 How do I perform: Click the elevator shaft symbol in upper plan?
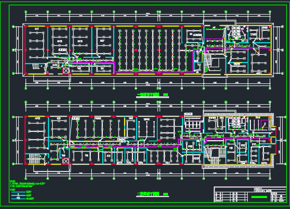pyautogui.click(x=66, y=70)
